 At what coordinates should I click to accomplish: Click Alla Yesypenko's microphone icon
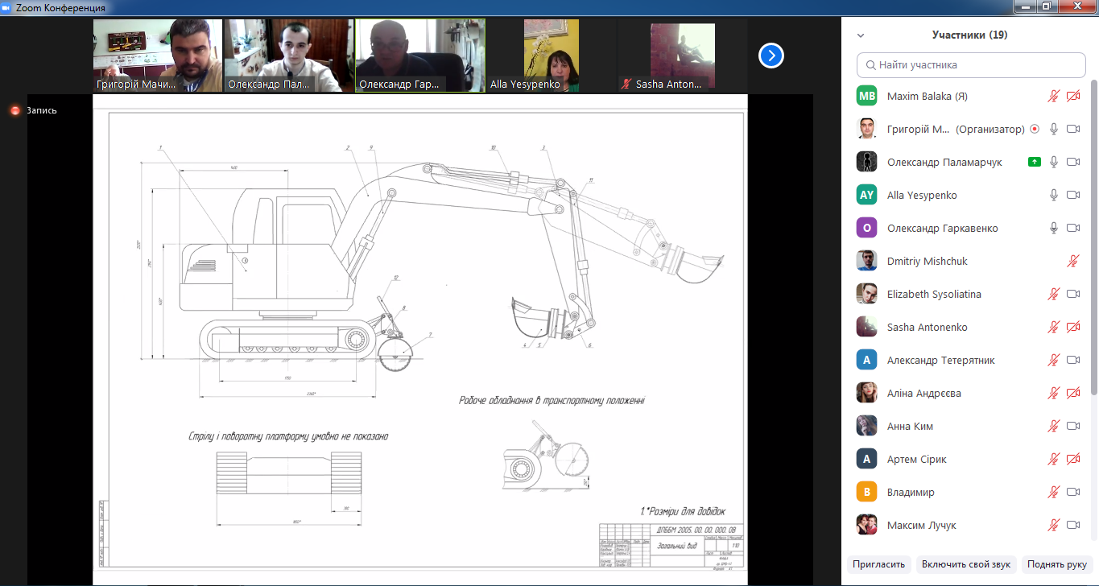(1053, 195)
